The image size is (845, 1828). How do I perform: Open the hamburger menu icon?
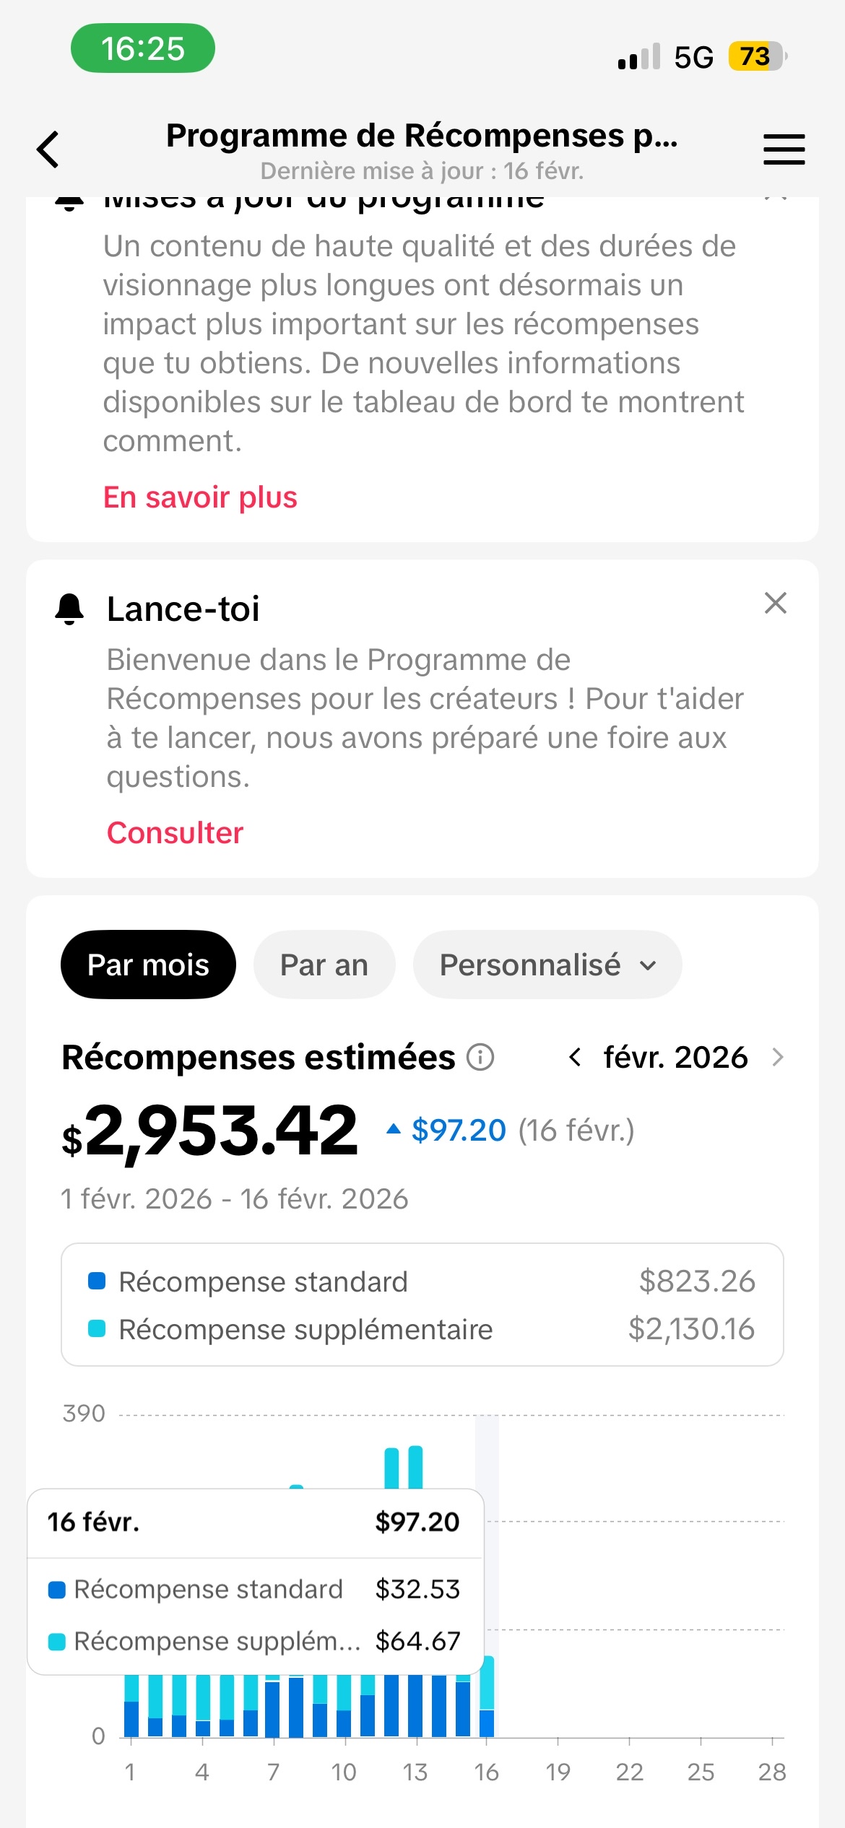[784, 149]
